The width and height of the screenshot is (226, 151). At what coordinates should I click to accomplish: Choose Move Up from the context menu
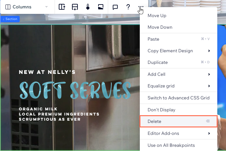tap(179, 15)
